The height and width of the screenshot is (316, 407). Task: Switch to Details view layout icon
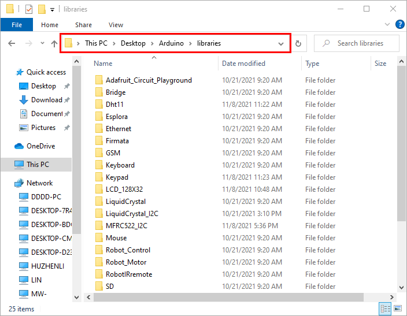[x=385, y=308]
